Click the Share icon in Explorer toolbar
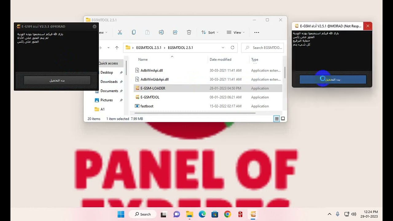This screenshot has width=393, height=221. pyautogui.click(x=175, y=32)
